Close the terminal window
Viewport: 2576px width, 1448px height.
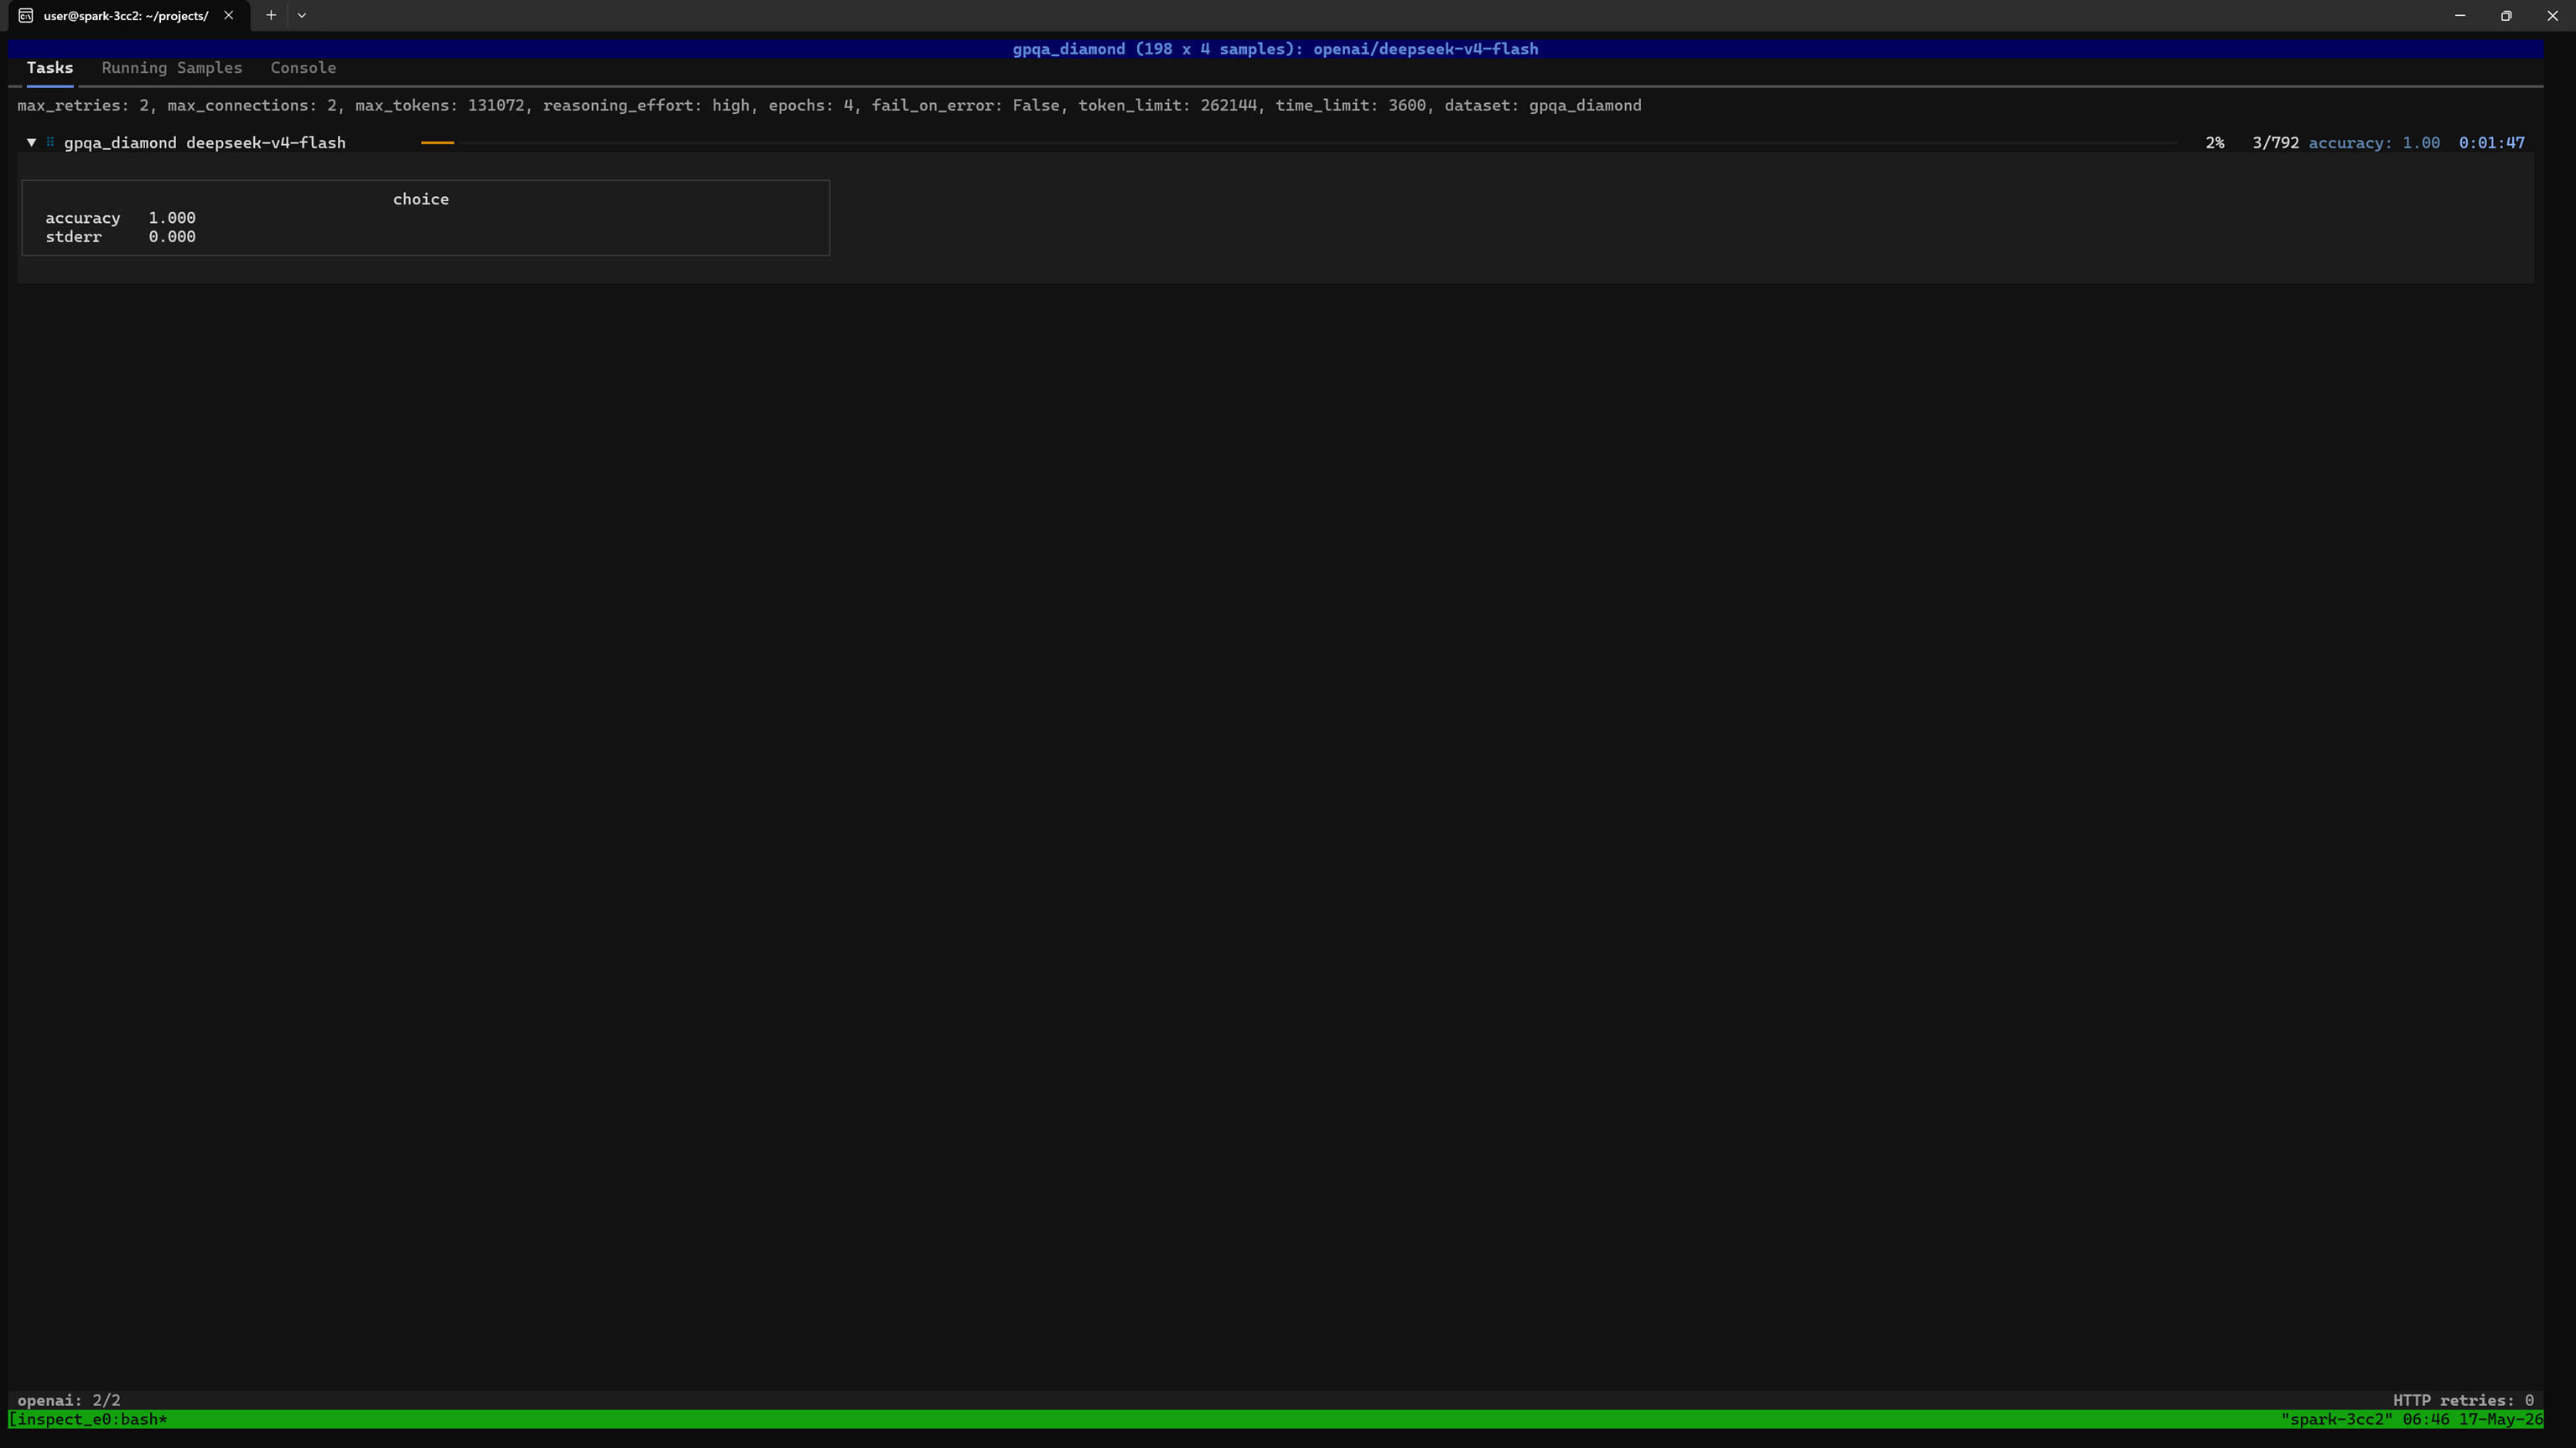point(2552,15)
